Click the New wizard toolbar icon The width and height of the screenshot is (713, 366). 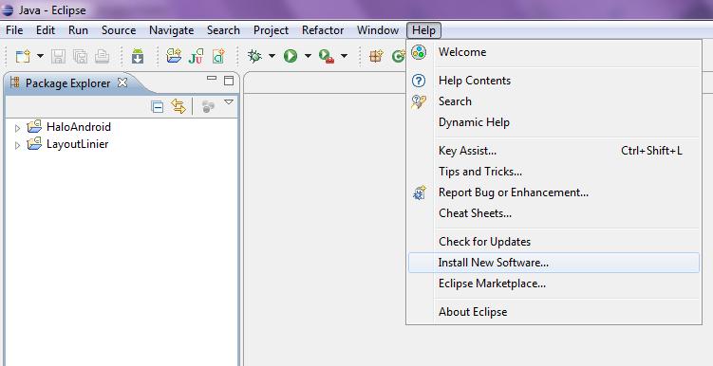pyautogui.click(x=23, y=56)
